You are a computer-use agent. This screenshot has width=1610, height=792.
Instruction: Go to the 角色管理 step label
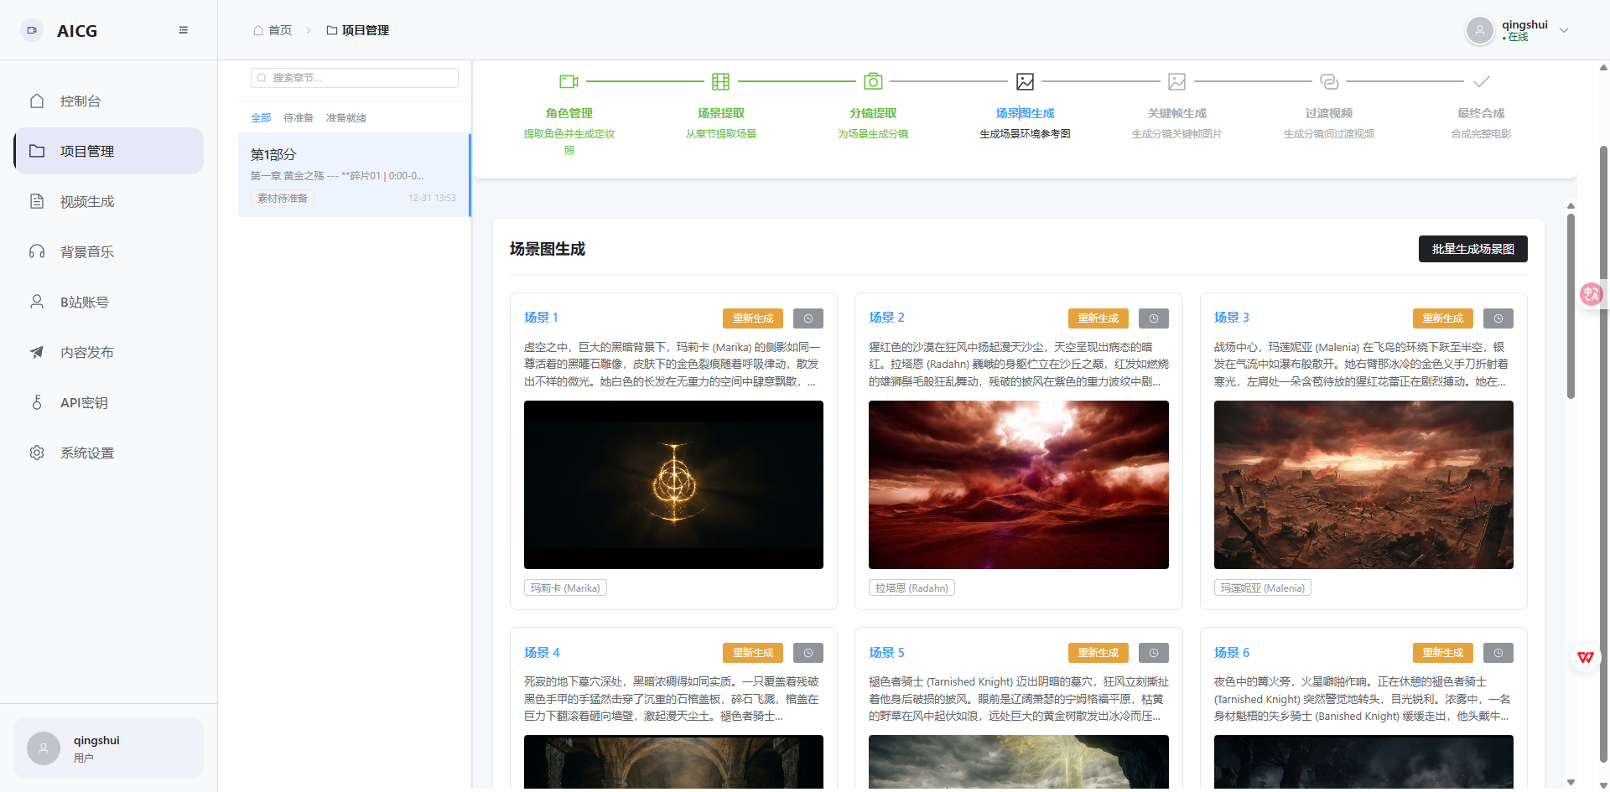click(569, 113)
